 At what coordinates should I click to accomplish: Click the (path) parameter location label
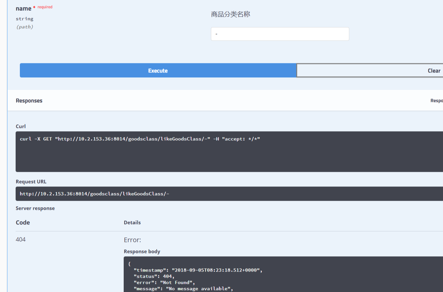[x=24, y=27]
